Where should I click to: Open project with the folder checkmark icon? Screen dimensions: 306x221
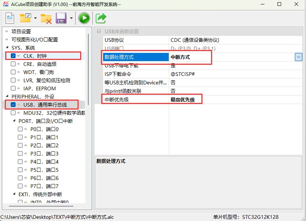[x=26, y=18]
